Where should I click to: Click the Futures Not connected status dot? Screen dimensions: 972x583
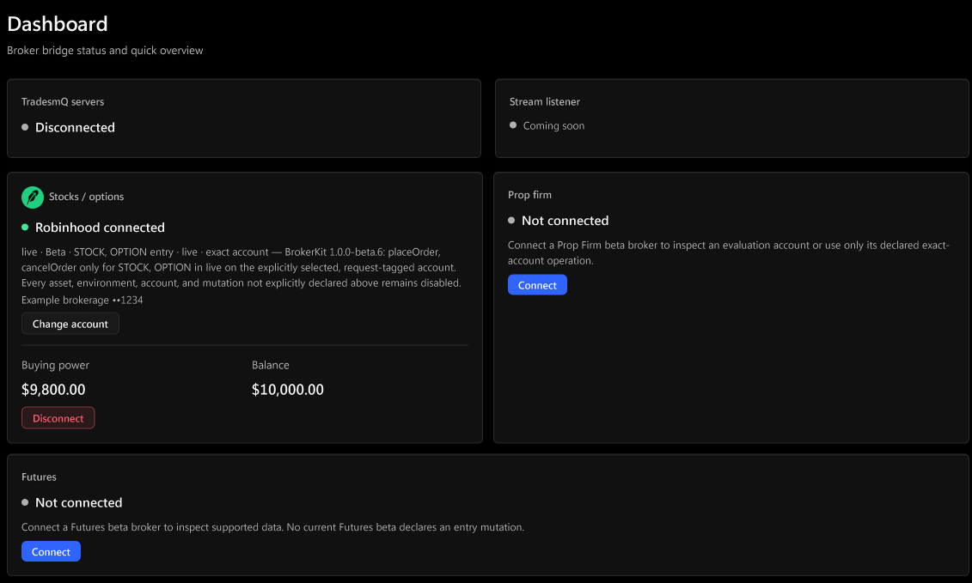tap(25, 502)
